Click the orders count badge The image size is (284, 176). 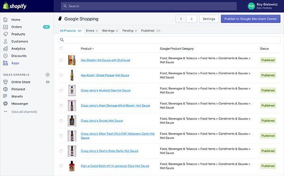pyautogui.click(x=46, y=27)
